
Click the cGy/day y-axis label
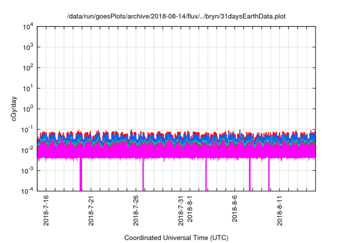16,108
